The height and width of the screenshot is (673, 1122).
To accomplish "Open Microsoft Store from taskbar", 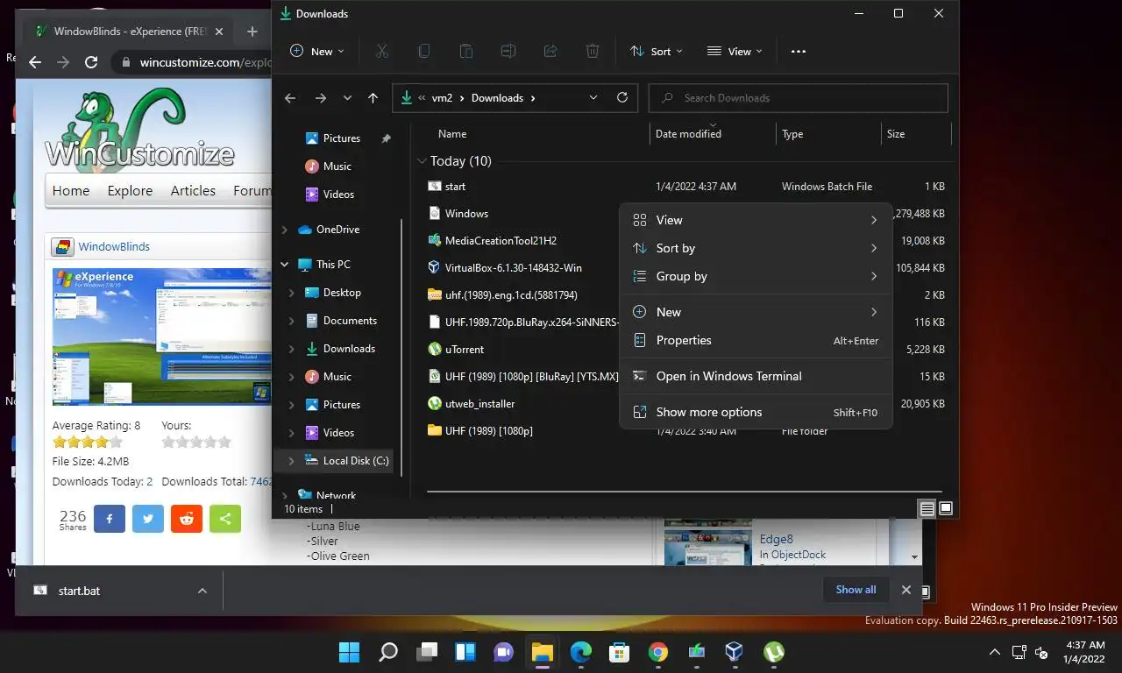I will (x=619, y=652).
